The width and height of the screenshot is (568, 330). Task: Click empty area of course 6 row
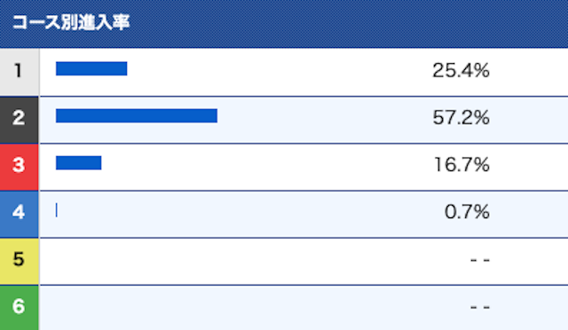pyautogui.click(x=254, y=308)
